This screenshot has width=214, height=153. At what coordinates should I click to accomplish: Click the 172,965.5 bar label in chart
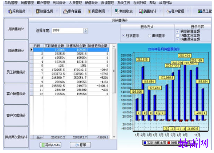pyautogui.click(x=167, y=78)
